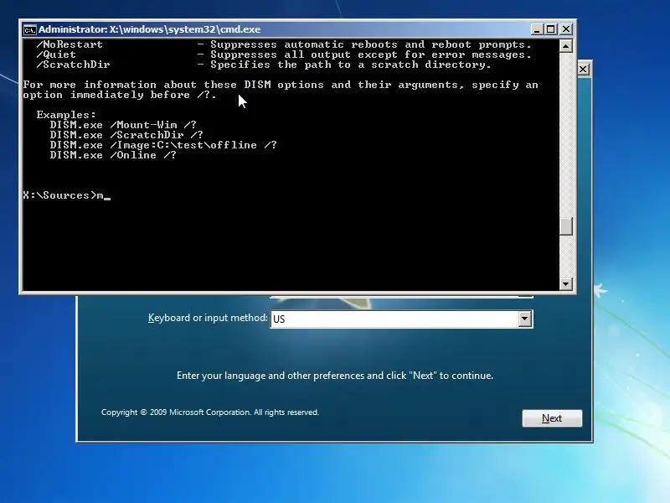Click the "DISM.exe /Image:C:\test\offline /?" line

163,145
